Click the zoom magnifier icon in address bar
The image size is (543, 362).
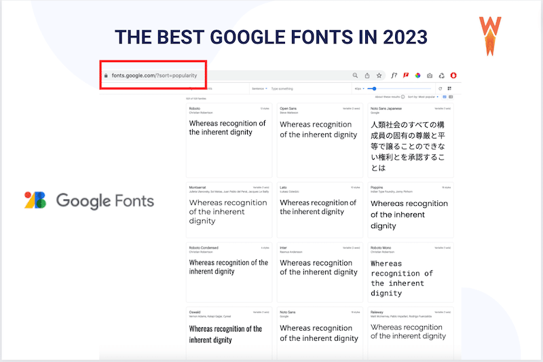point(355,75)
